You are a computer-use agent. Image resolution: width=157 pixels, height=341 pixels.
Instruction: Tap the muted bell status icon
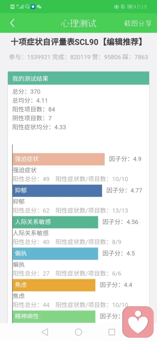pyautogui.click(x=123, y=7)
